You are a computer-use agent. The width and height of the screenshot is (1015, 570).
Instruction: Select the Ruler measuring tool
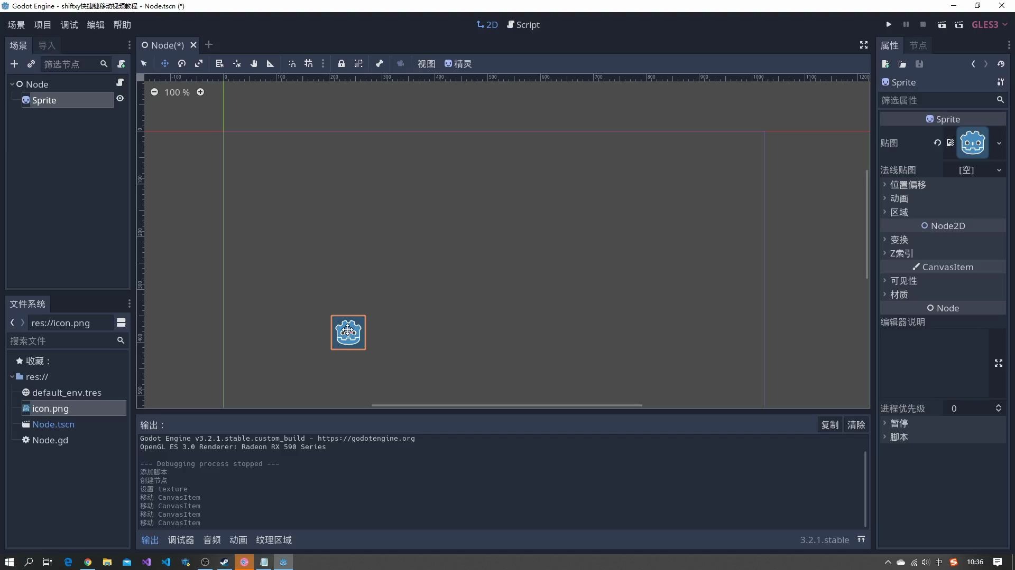click(270, 64)
